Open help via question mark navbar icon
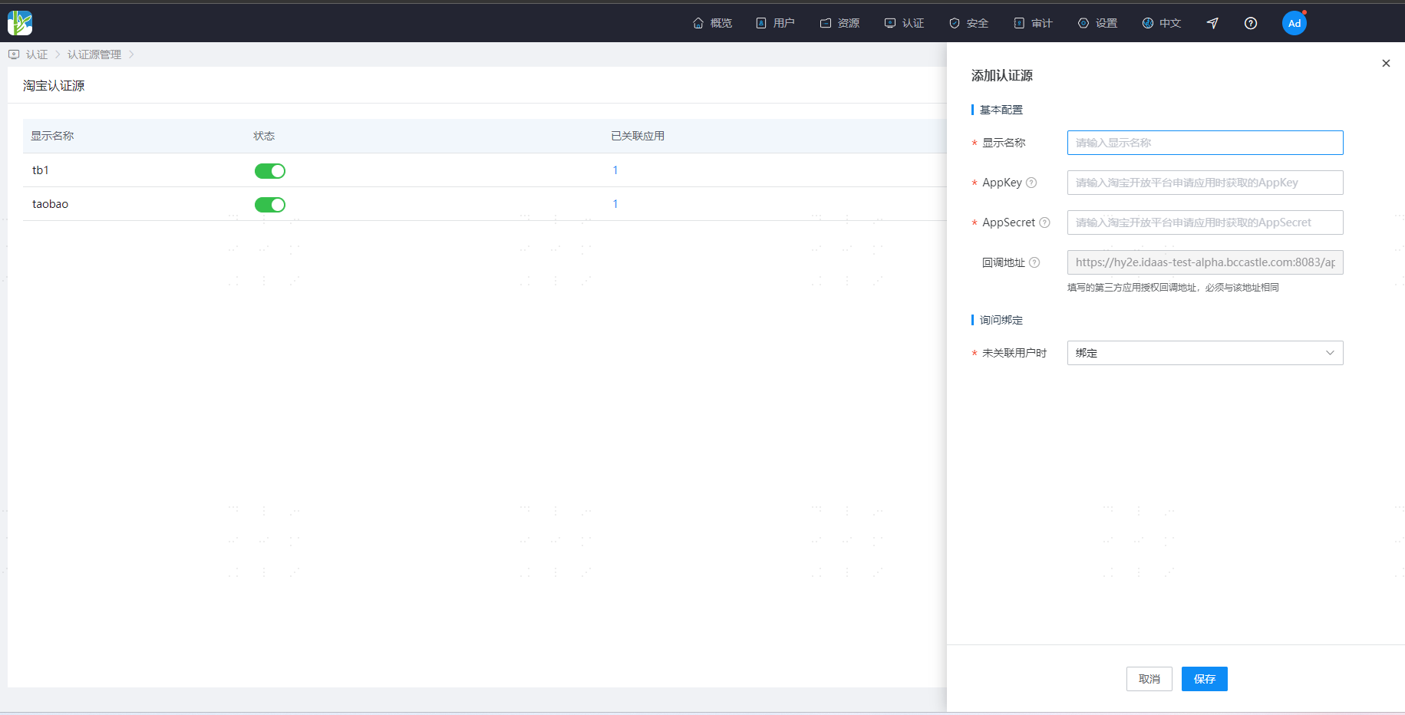 point(1251,23)
